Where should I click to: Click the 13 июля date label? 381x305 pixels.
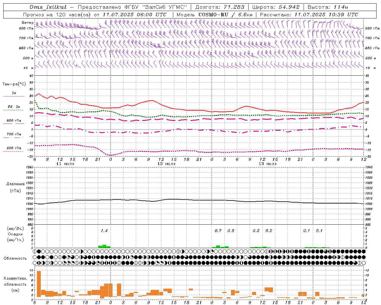click(268, 164)
